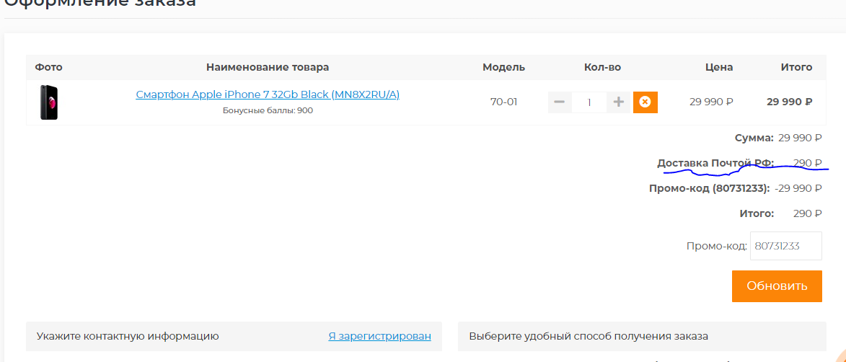Open Смартфон Apple iPhone 7 32Gb Black link

268,94
